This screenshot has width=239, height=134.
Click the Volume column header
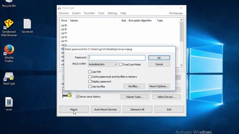tap(91, 20)
